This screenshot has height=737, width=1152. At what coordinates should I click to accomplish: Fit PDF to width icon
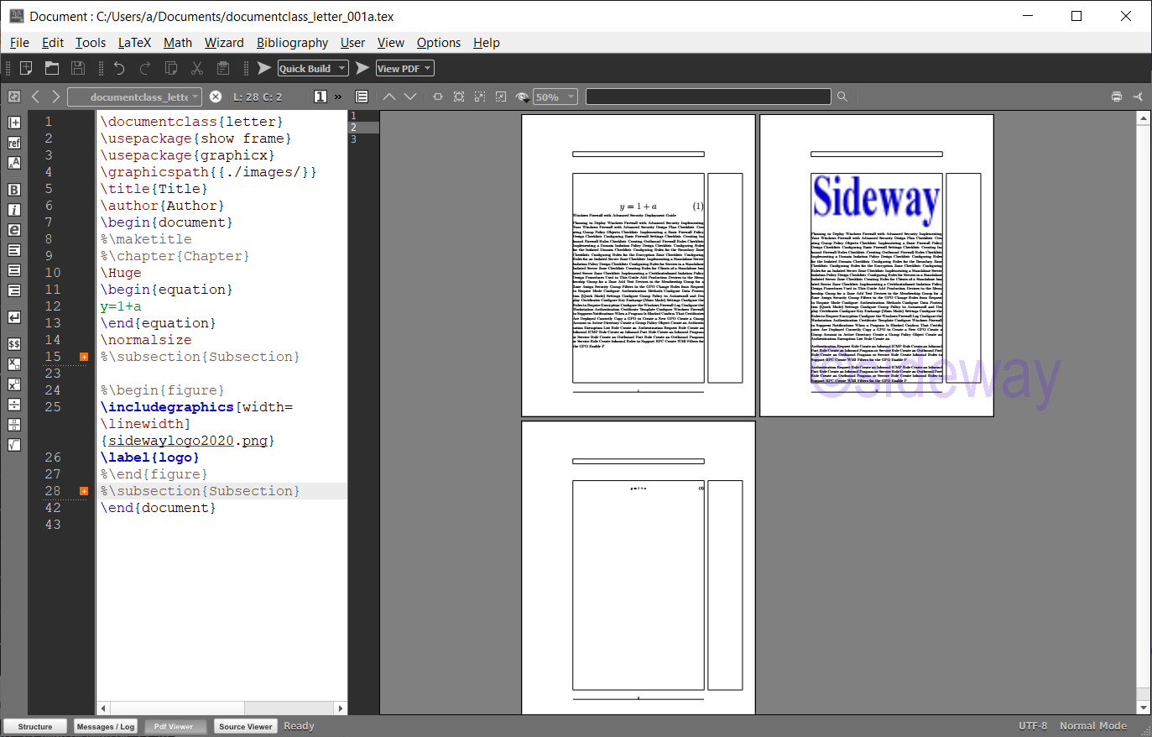(438, 97)
